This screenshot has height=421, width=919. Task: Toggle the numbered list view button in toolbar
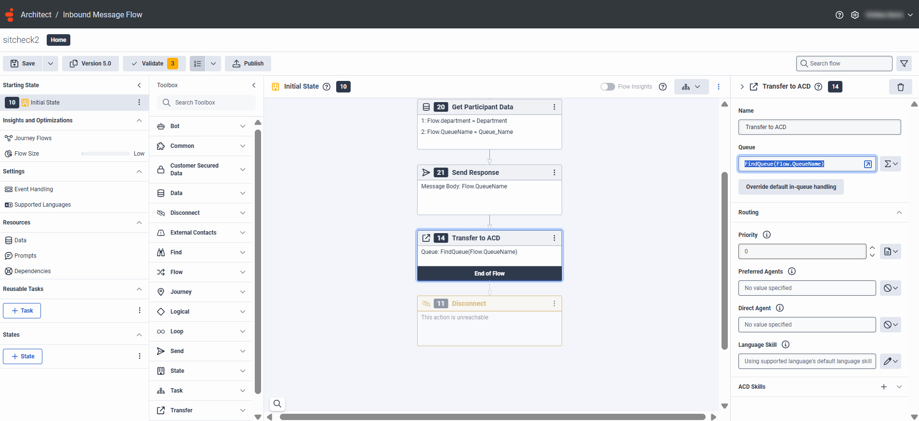pyautogui.click(x=197, y=64)
